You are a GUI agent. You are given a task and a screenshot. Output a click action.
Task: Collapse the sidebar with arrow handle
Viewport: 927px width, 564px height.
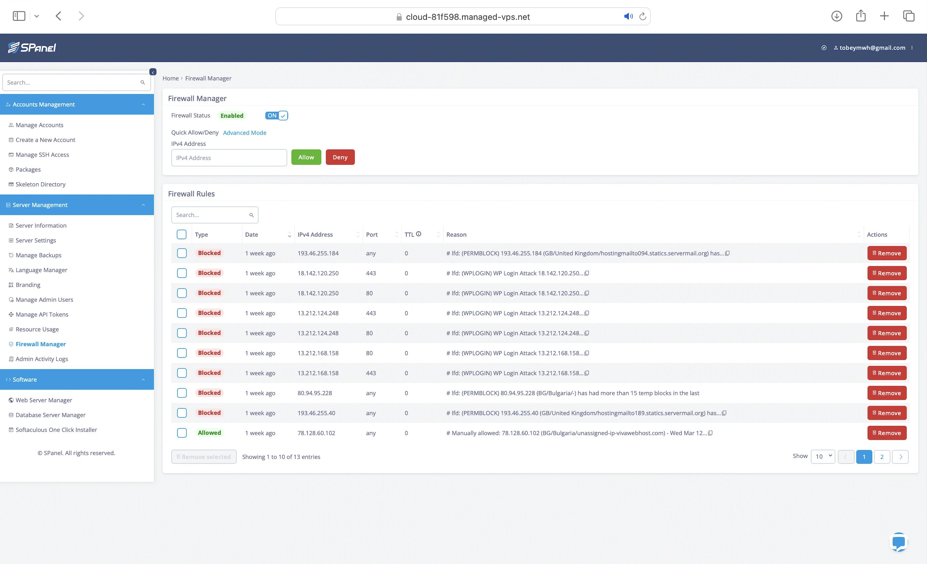click(153, 72)
